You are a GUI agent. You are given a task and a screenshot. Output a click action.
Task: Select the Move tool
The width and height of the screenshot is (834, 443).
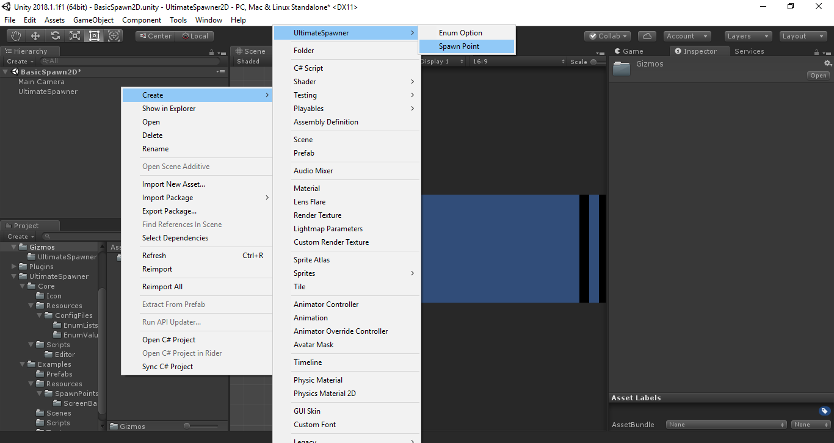point(35,36)
